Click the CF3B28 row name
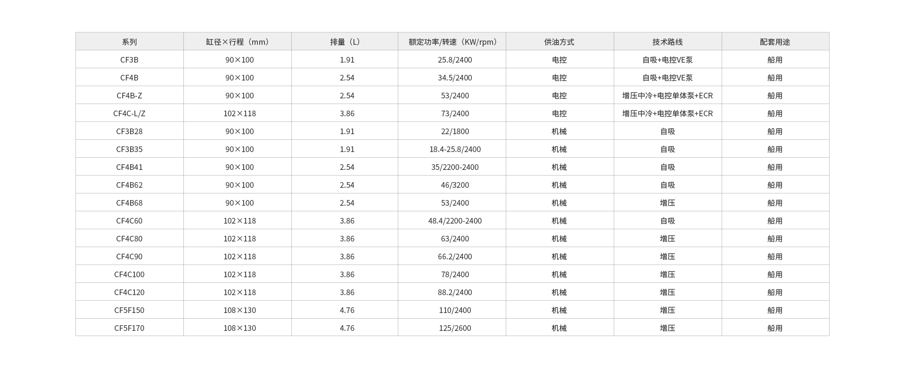Viewport: 905px width, 385px height. pos(129,131)
